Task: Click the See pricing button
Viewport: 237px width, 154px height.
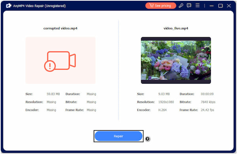Action: click(160, 6)
